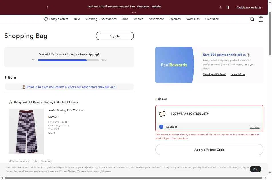272x180 pixels.
Task: Open Terms of Service link
Action: [23, 171]
